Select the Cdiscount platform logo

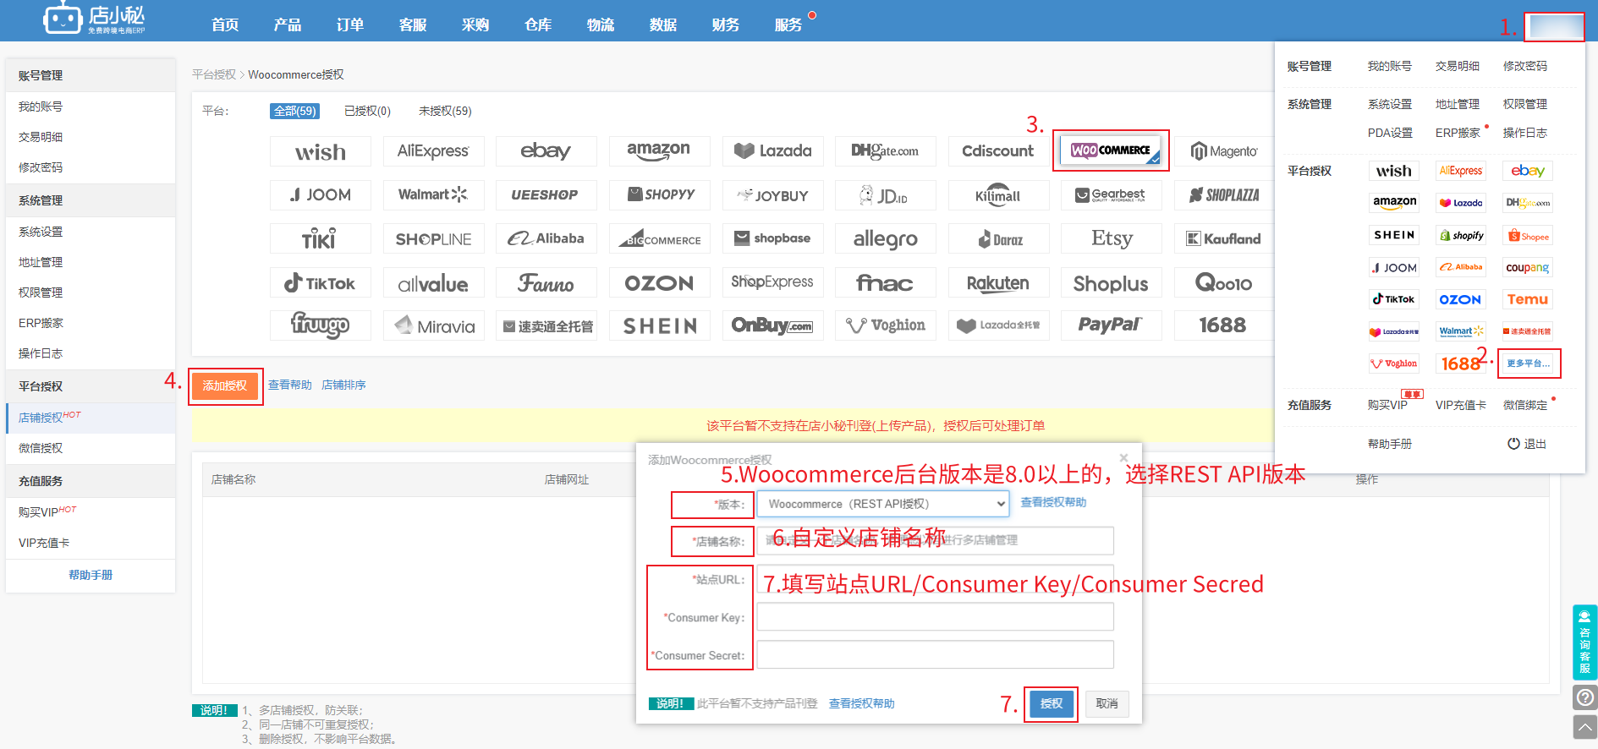[998, 151]
